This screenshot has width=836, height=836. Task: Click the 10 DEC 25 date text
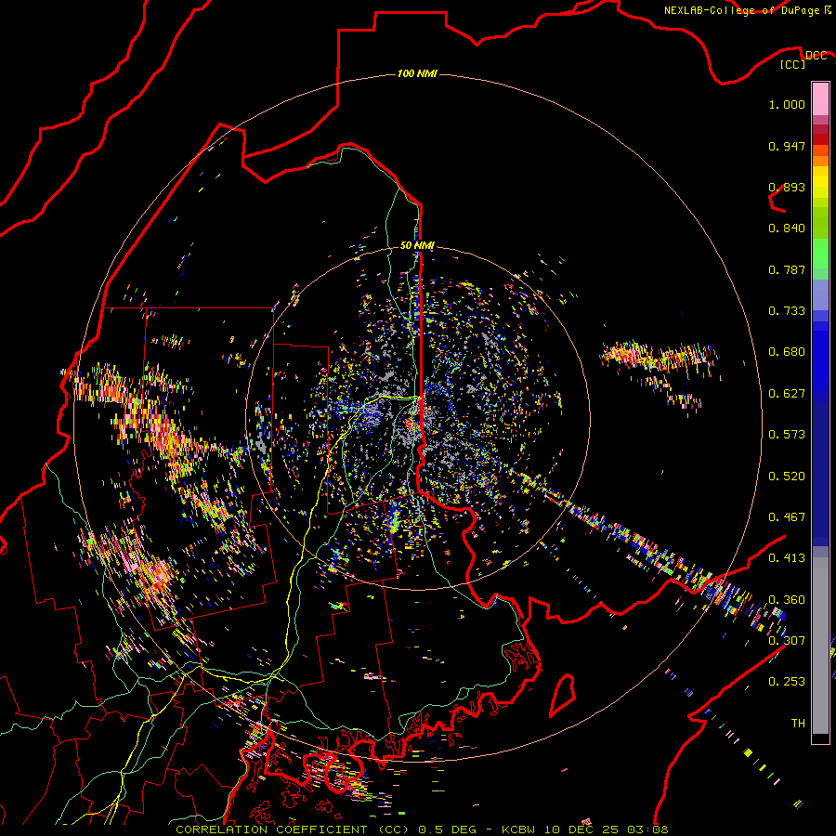(582, 829)
